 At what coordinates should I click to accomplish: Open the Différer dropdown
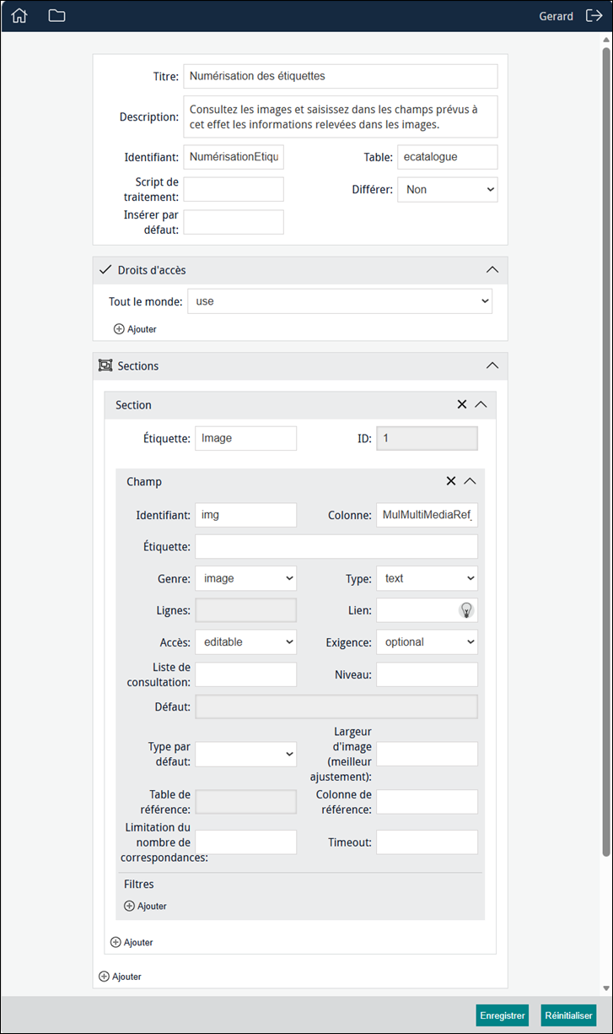click(x=448, y=190)
